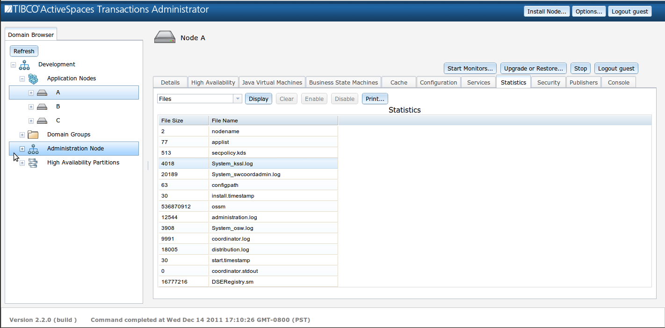Expand node A in the tree
This screenshot has height=328, width=665.
31,93
